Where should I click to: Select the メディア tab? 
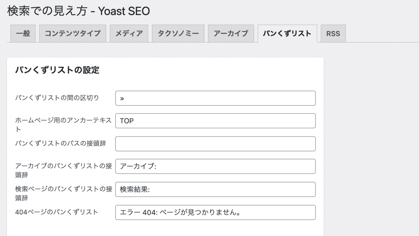pos(129,34)
